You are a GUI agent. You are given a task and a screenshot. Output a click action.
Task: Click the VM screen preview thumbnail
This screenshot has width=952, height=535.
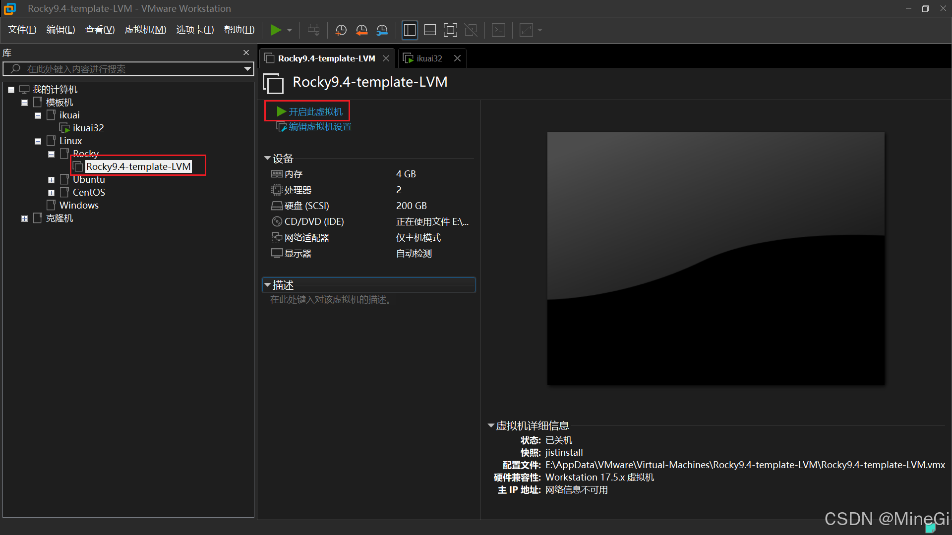pyautogui.click(x=715, y=258)
